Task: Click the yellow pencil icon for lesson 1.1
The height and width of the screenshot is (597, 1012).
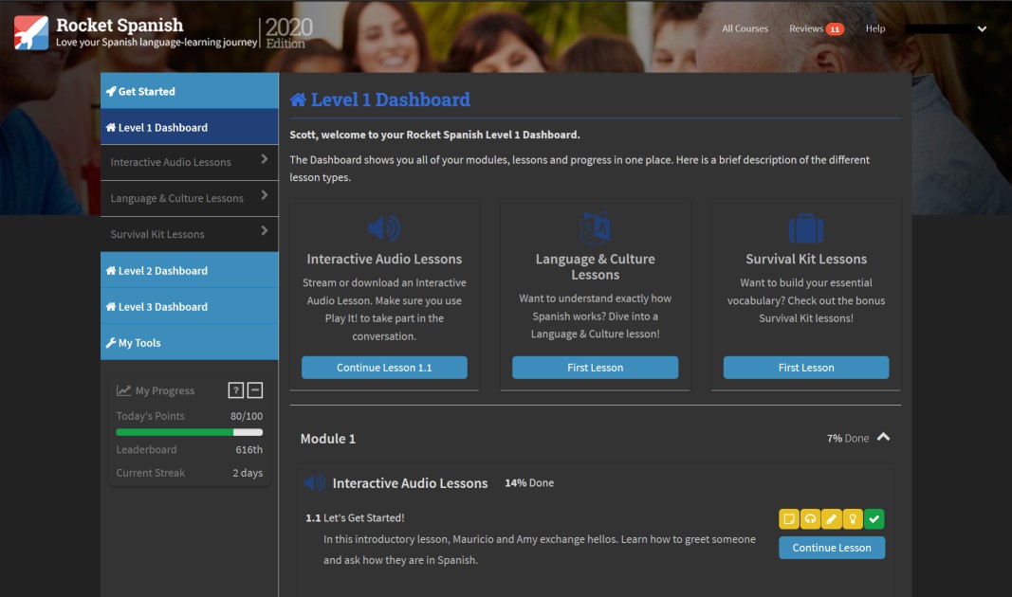Action: click(831, 519)
